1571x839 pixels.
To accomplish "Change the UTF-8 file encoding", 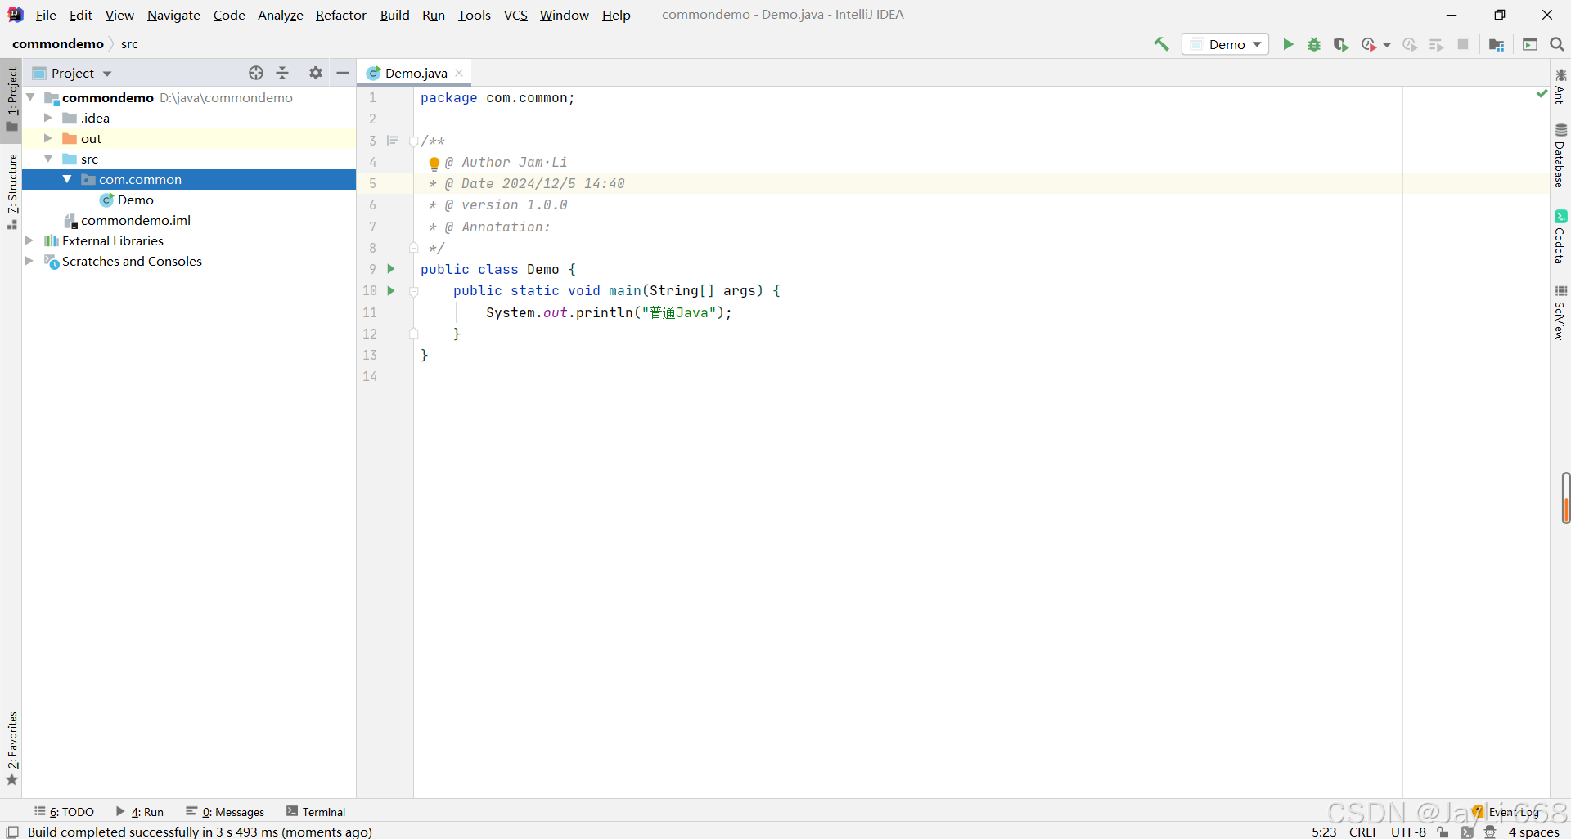I will (x=1408, y=832).
